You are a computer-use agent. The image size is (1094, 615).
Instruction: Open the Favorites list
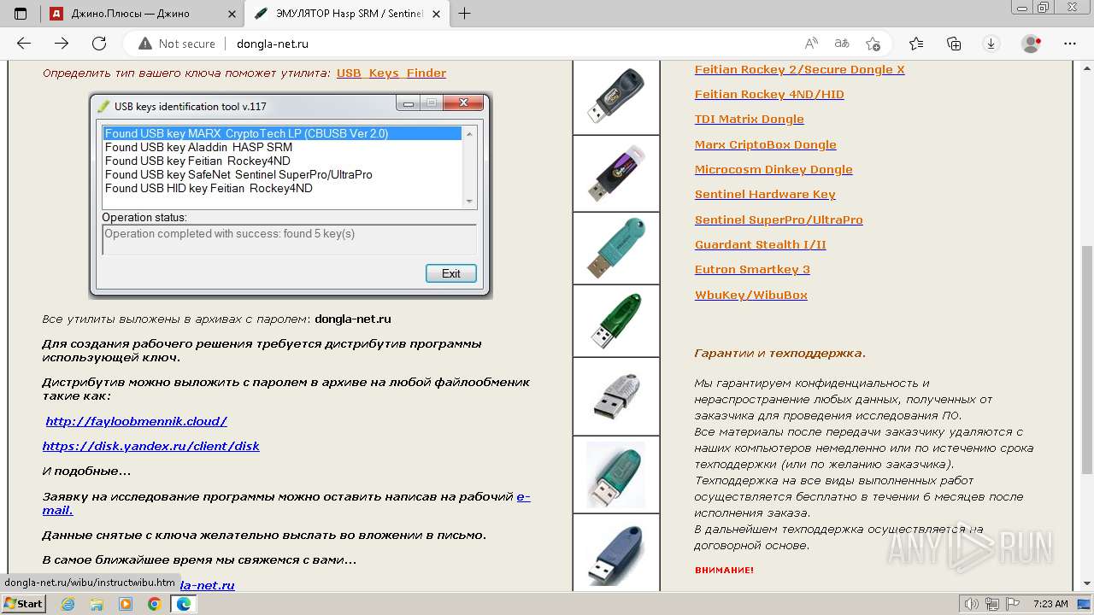click(x=916, y=44)
